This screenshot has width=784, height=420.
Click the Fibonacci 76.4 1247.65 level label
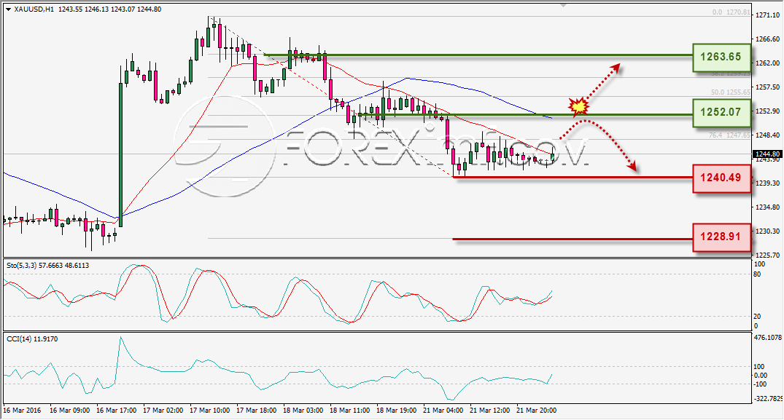(729, 135)
